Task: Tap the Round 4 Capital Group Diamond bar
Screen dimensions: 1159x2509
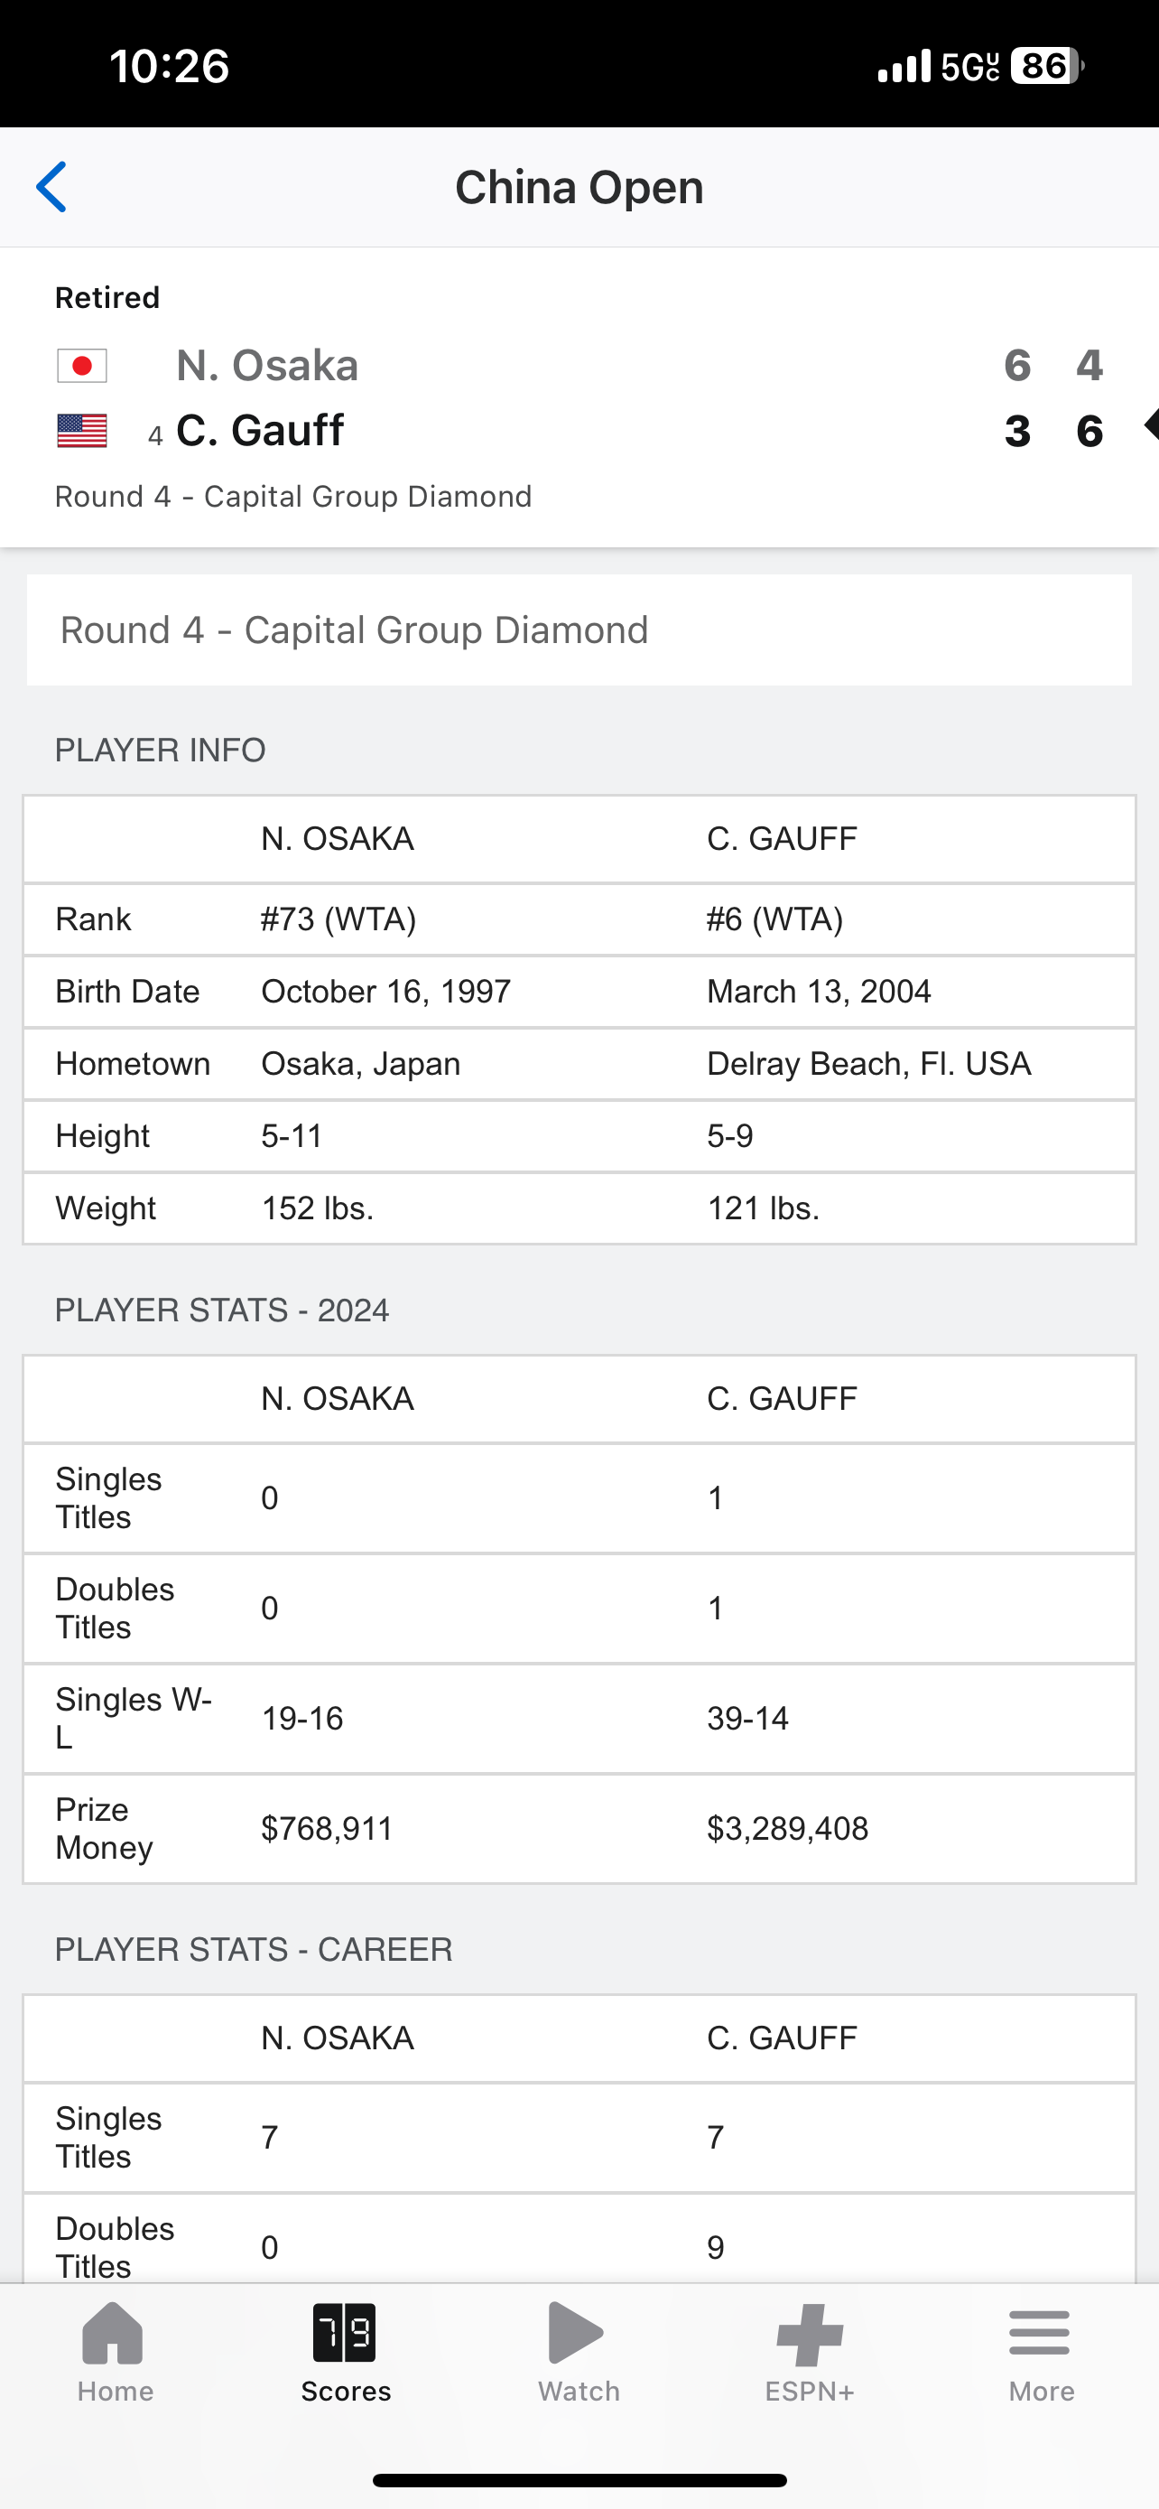Action: [x=579, y=630]
